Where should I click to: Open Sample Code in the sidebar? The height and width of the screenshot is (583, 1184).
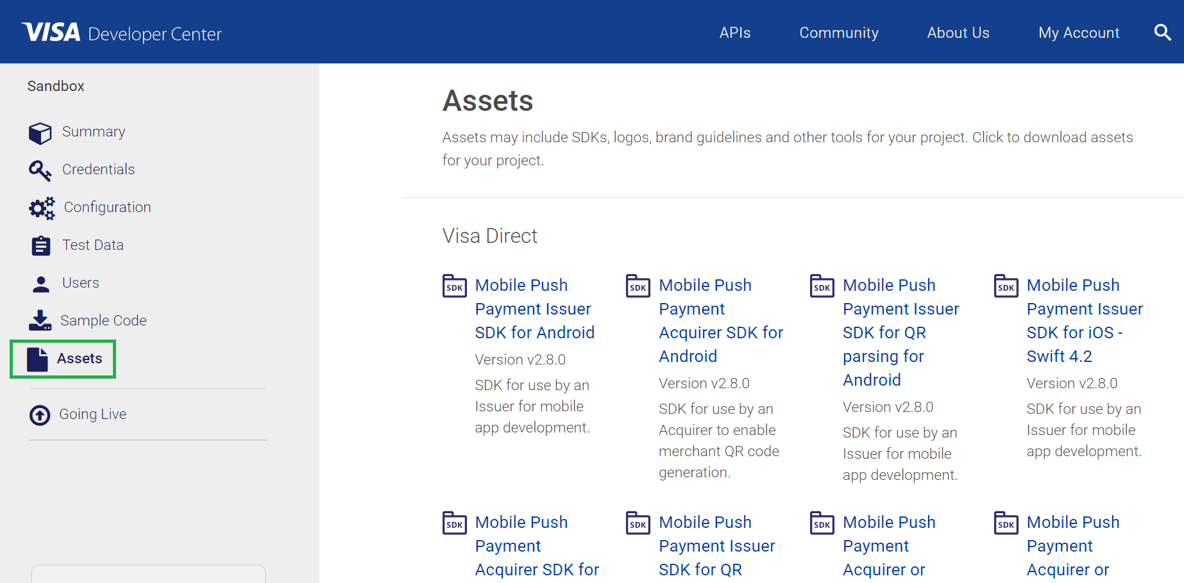pyautogui.click(x=103, y=320)
